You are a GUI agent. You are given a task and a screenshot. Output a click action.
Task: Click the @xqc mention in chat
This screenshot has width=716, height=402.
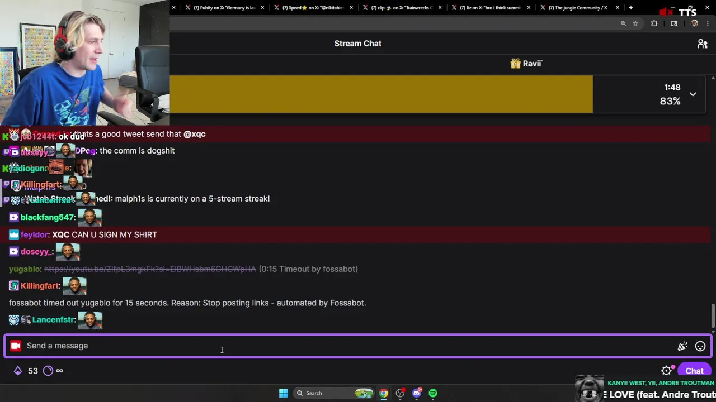pyautogui.click(x=195, y=134)
